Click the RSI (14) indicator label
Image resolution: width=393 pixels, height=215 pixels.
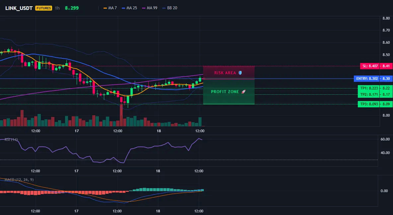pyautogui.click(x=11, y=139)
